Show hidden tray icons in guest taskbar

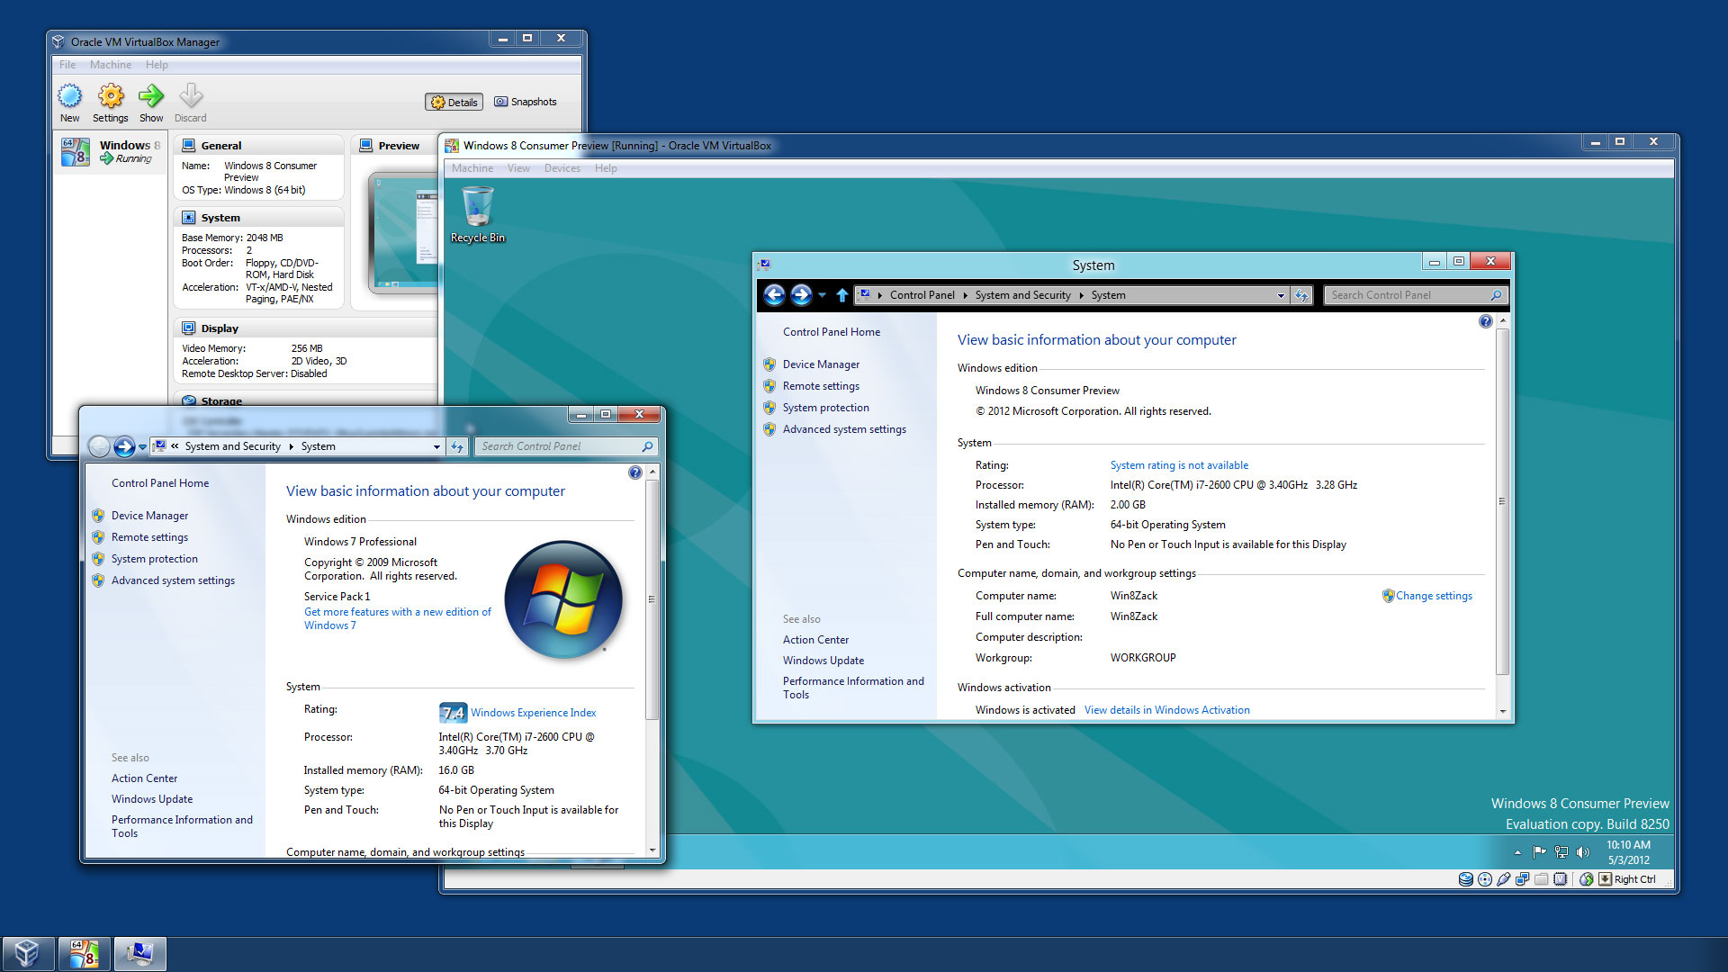(1517, 851)
